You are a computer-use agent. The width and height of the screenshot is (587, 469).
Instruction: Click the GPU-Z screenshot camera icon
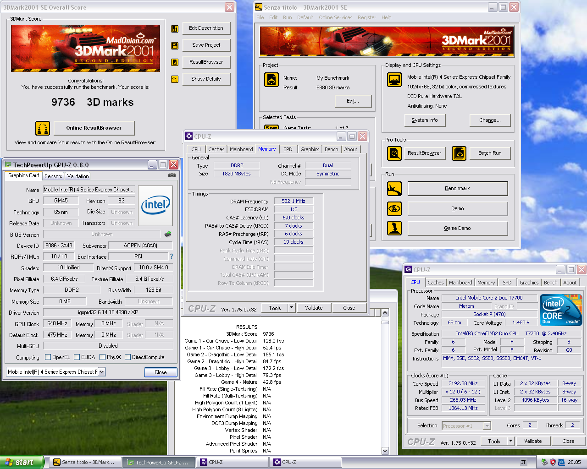pyautogui.click(x=172, y=175)
